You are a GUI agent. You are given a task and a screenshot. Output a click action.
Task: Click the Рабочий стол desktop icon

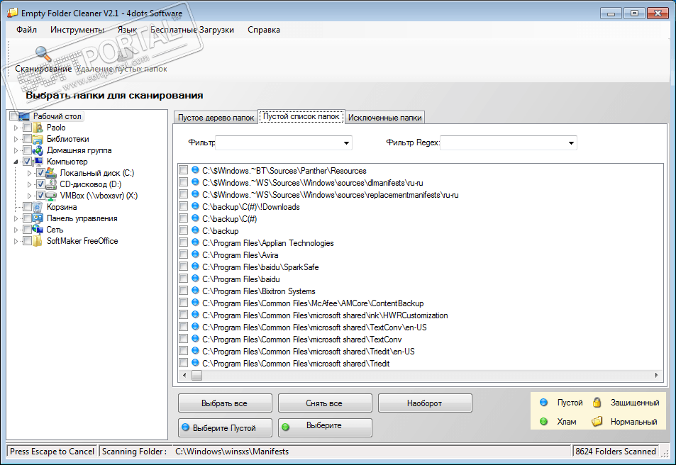pos(25,116)
